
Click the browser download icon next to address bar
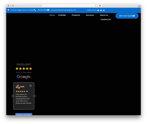coord(100,6)
